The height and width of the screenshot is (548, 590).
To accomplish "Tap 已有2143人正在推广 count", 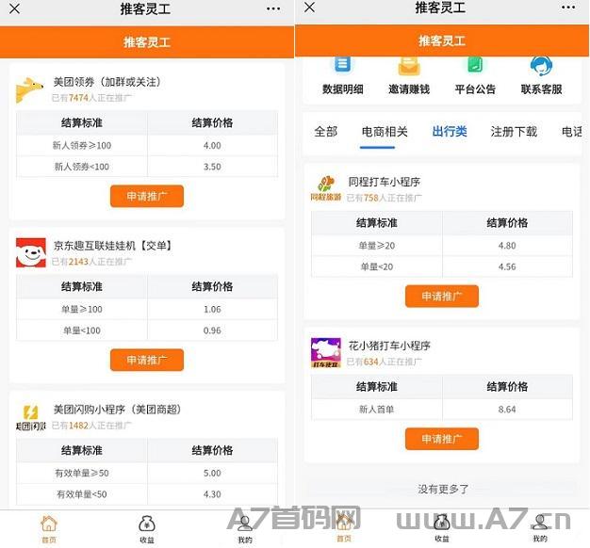I will 91,262.
